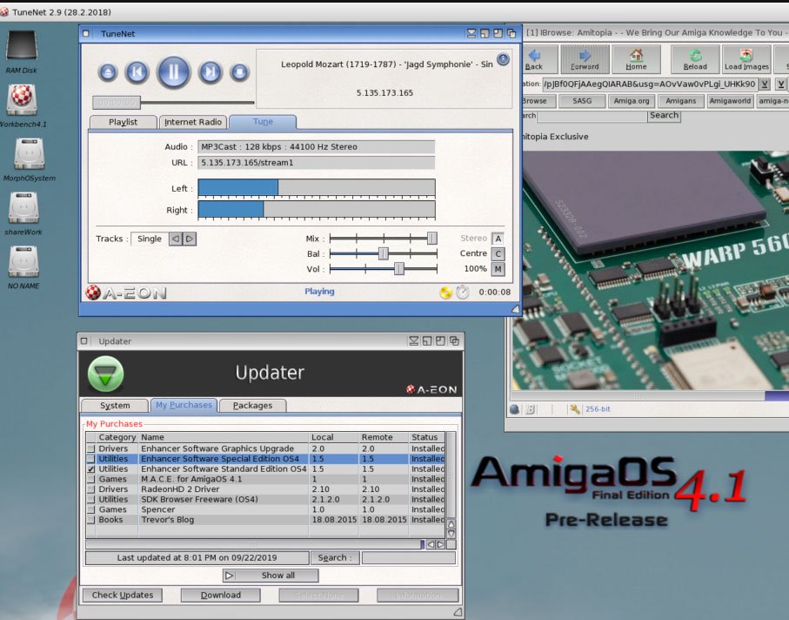The height and width of the screenshot is (620, 789).
Task: Adjust the Bal slider handle
Action: tap(383, 253)
